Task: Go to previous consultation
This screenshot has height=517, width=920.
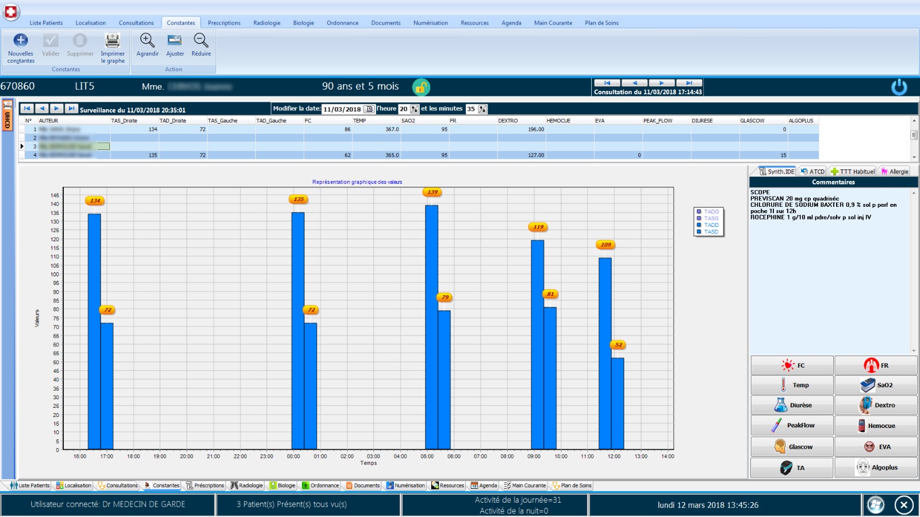Action: (x=635, y=83)
